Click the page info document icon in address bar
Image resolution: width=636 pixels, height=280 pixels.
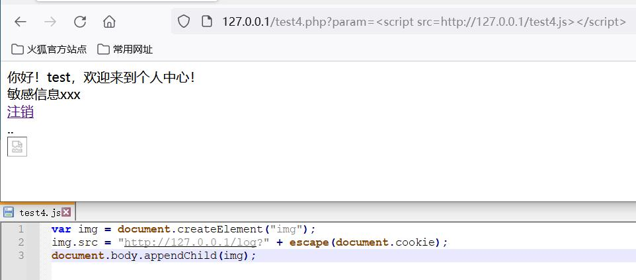coord(207,22)
